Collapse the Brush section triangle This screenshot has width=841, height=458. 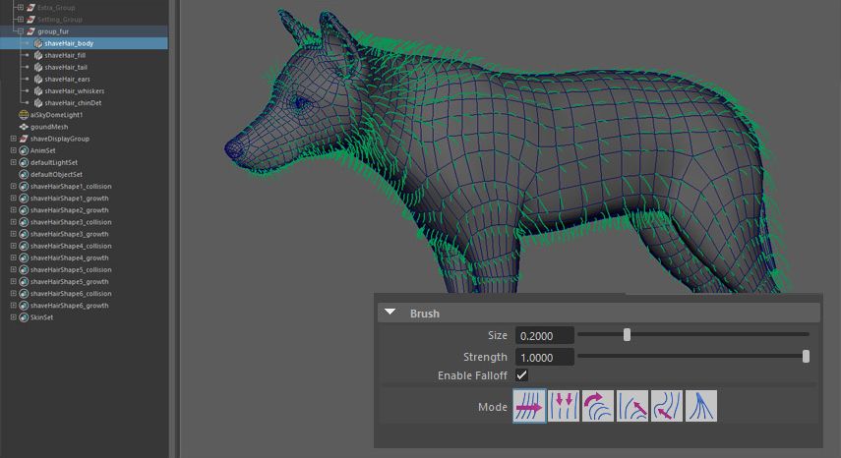click(x=390, y=313)
